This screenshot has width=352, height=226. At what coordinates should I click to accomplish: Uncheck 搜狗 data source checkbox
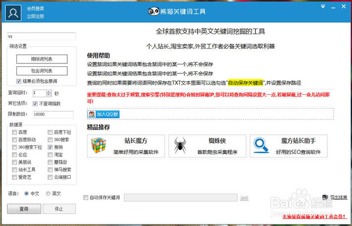[50, 147]
